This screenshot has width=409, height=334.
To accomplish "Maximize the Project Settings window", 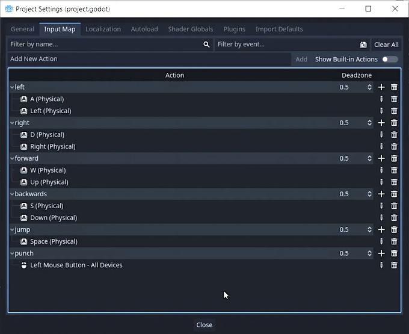I will (368, 9).
